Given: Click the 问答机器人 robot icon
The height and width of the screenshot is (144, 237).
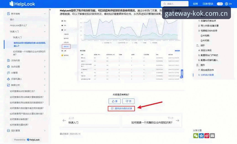Looking at the screenshot, I should coord(9,79).
